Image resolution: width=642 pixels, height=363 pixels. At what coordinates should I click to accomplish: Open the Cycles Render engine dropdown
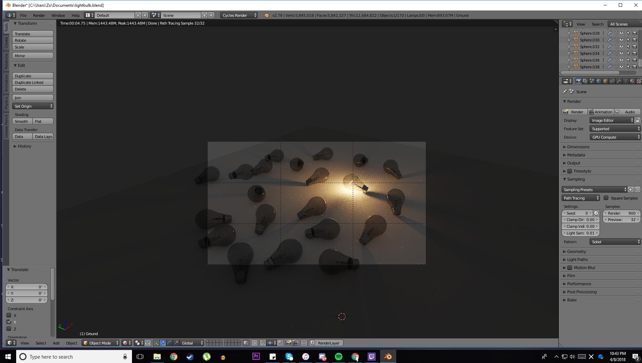point(239,15)
